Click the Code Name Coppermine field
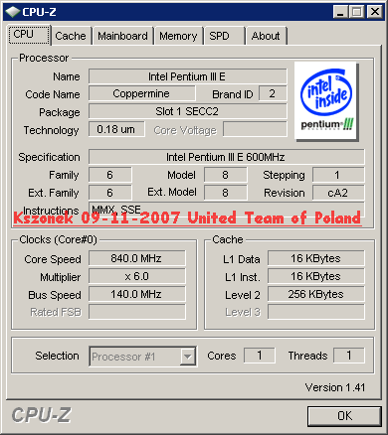Viewport: 388px width, 435px height. 142,94
